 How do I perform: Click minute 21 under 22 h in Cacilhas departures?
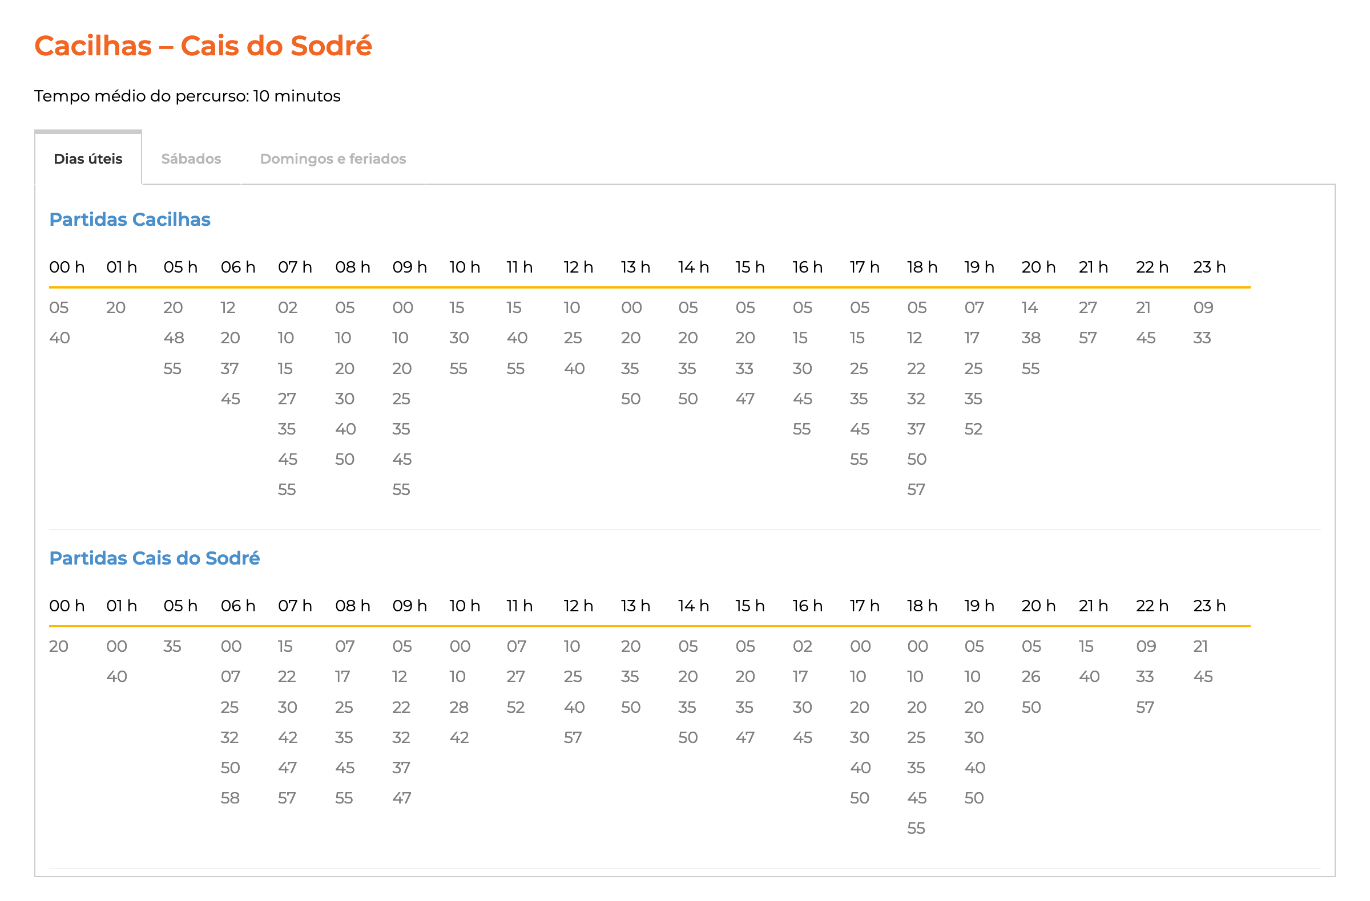(x=1143, y=307)
